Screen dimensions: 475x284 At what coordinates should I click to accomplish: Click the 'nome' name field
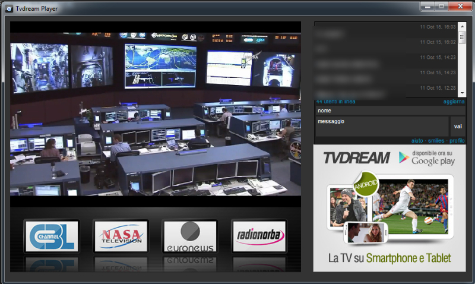[390, 111]
